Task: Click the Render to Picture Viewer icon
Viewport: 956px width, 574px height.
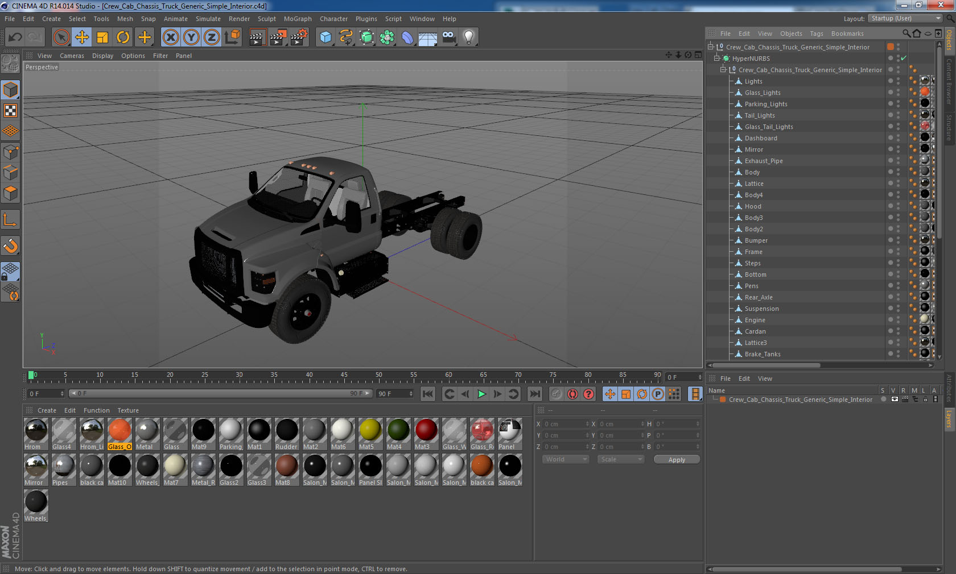Action: pyautogui.click(x=278, y=38)
